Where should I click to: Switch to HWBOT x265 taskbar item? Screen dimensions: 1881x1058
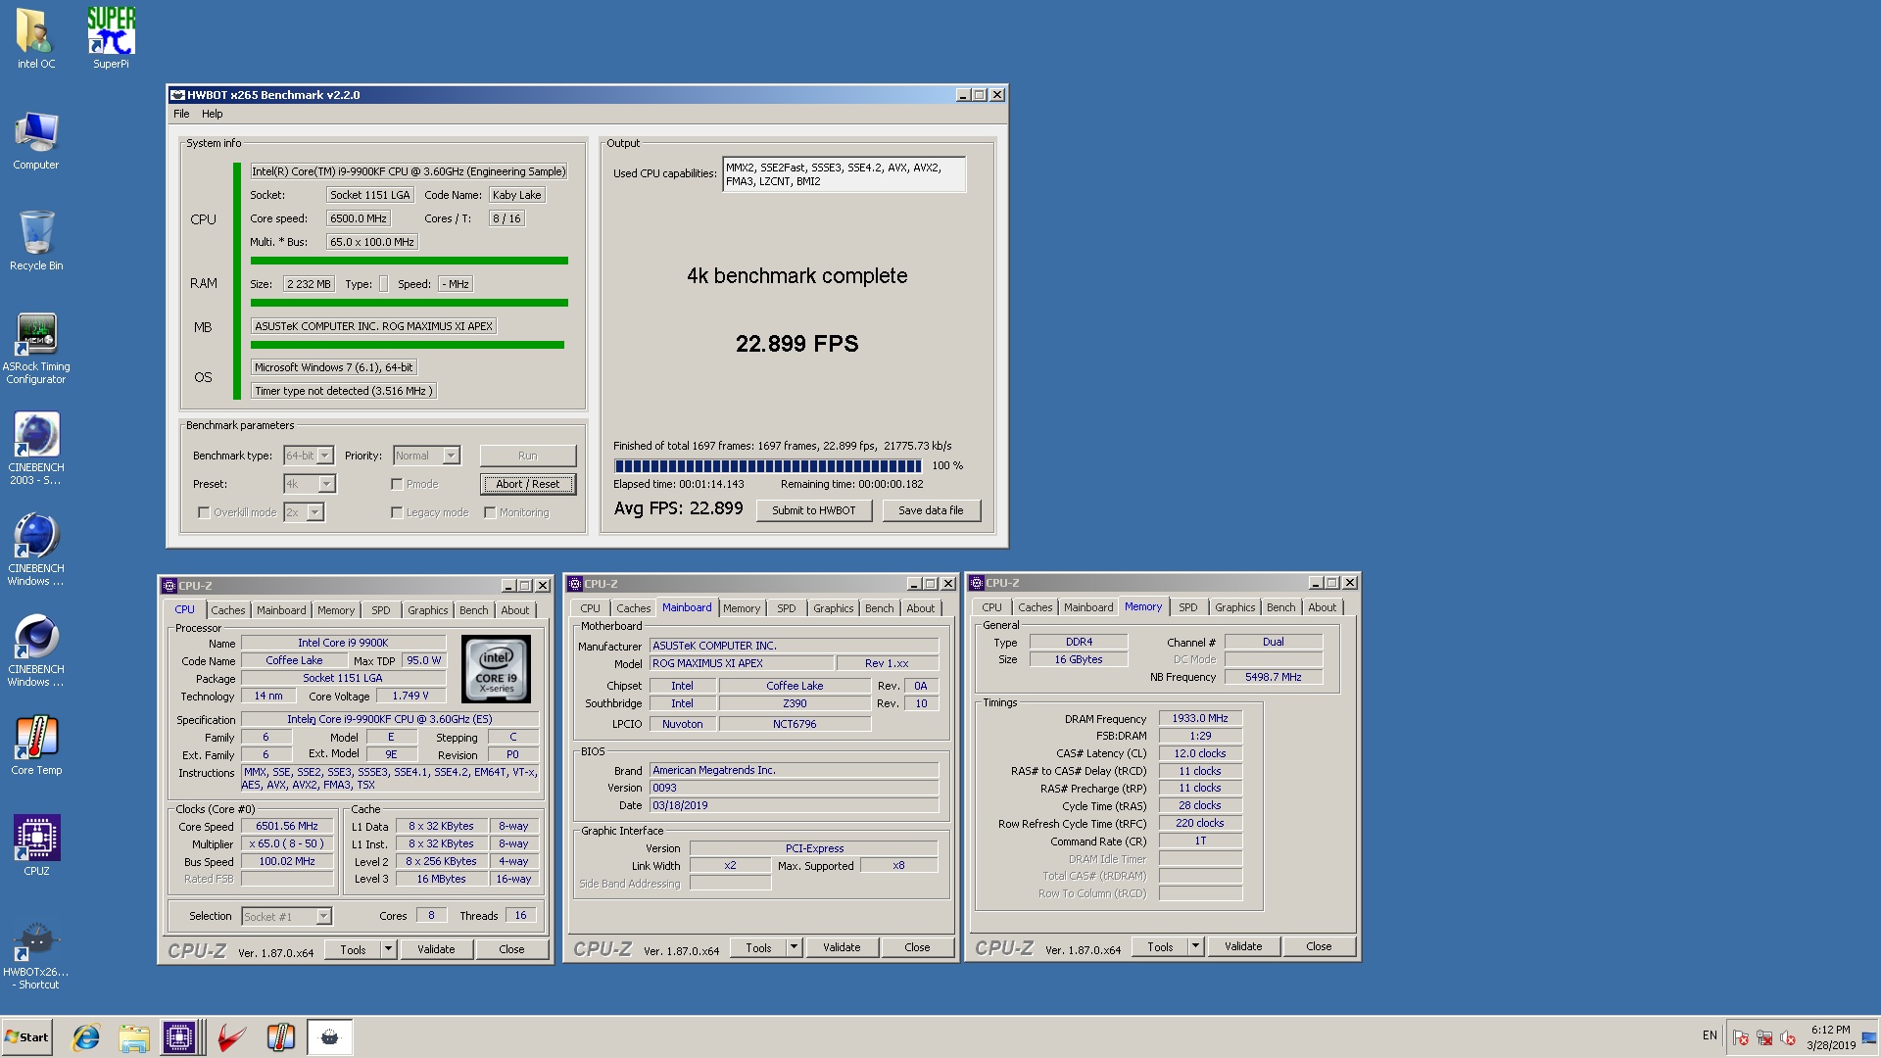pyautogui.click(x=329, y=1037)
